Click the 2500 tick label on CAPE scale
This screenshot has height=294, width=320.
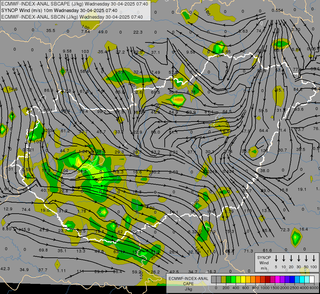[295, 288]
